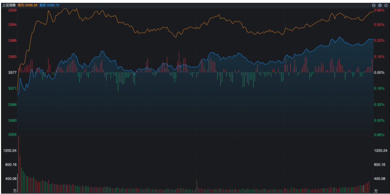Select the 0.00% percentage axis label
Image resolution: width=390 pixels, height=194 pixels.
pyautogui.click(x=379, y=73)
